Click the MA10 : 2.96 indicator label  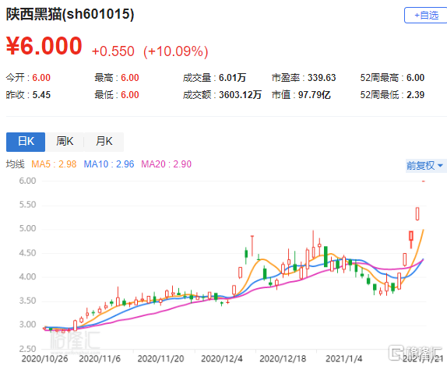coord(109,164)
